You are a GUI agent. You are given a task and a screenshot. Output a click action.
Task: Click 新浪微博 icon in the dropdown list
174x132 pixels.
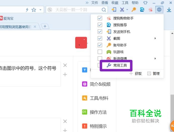tap(109, 58)
